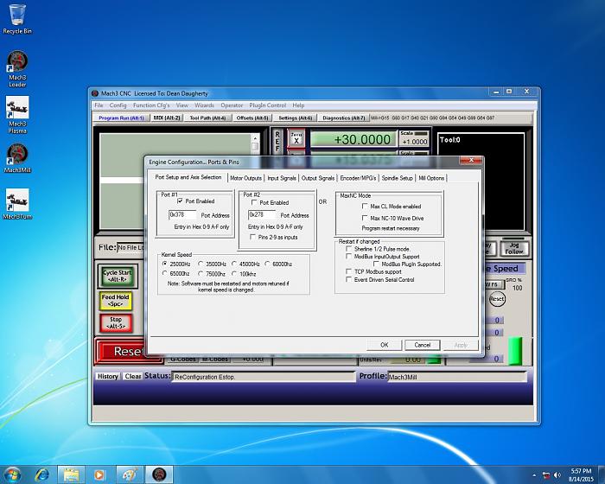Select 75000hz kernel speed

point(201,274)
